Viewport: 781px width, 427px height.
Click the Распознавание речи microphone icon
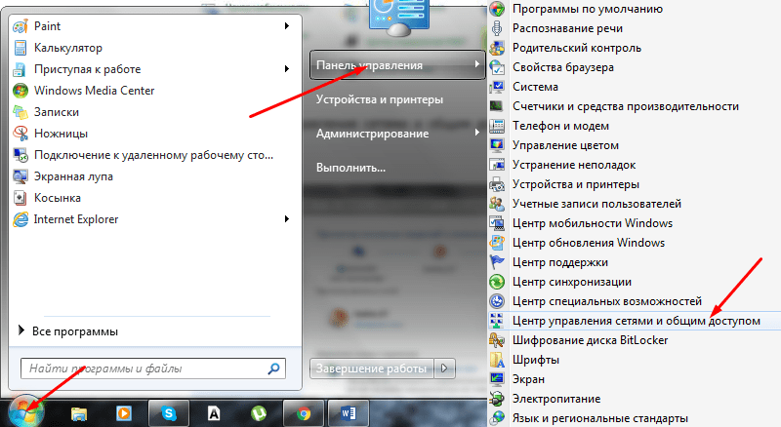click(497, 28)
